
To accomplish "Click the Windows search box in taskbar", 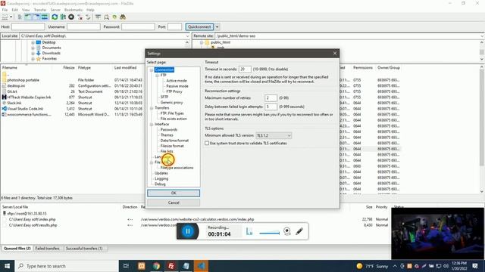I will tap(66, 266).
